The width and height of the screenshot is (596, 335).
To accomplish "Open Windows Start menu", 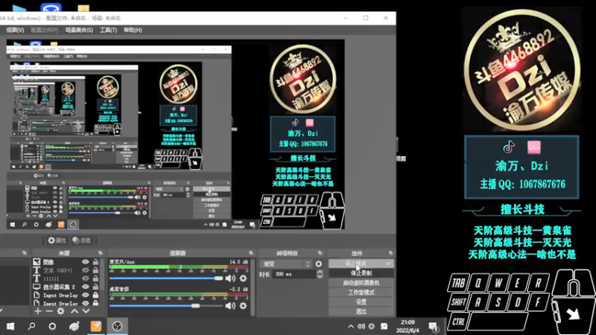I will [x=10, y=326].
